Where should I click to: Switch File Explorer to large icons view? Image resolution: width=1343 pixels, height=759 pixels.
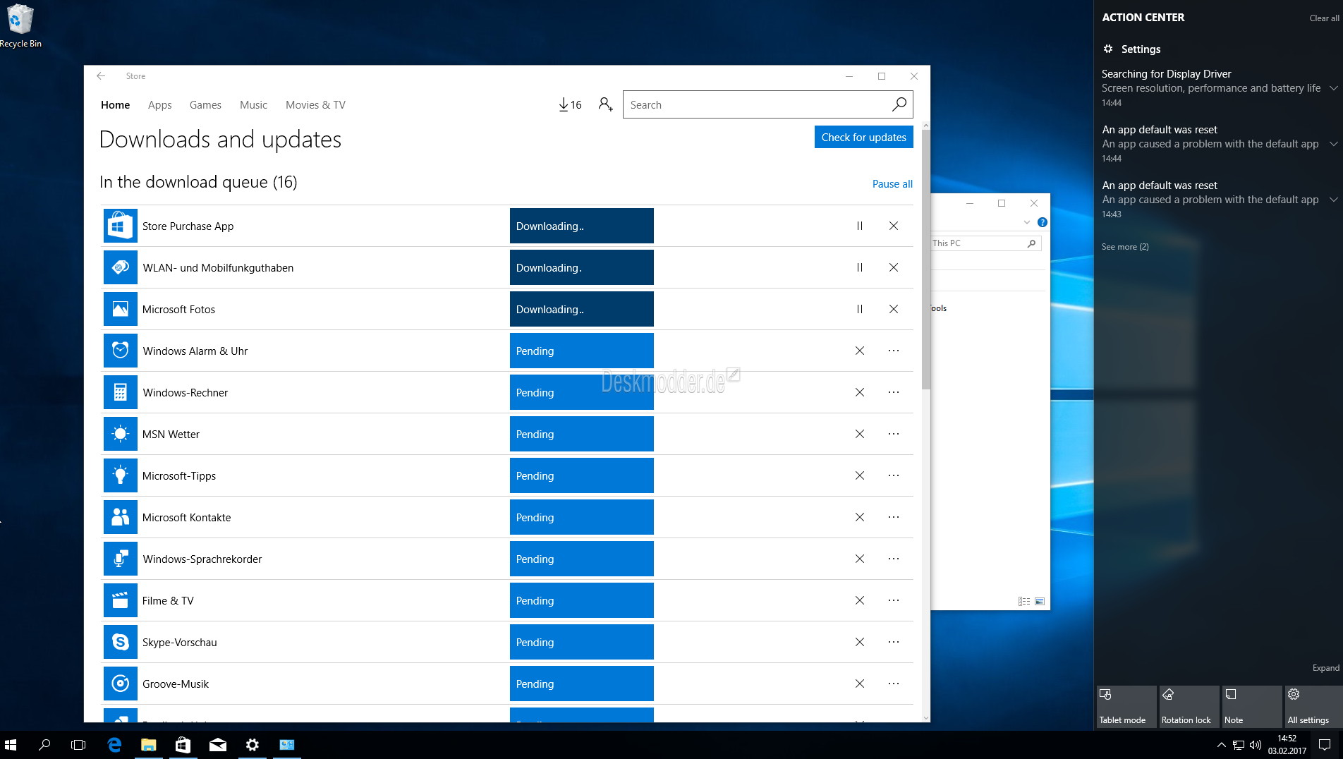point(1040,602)
